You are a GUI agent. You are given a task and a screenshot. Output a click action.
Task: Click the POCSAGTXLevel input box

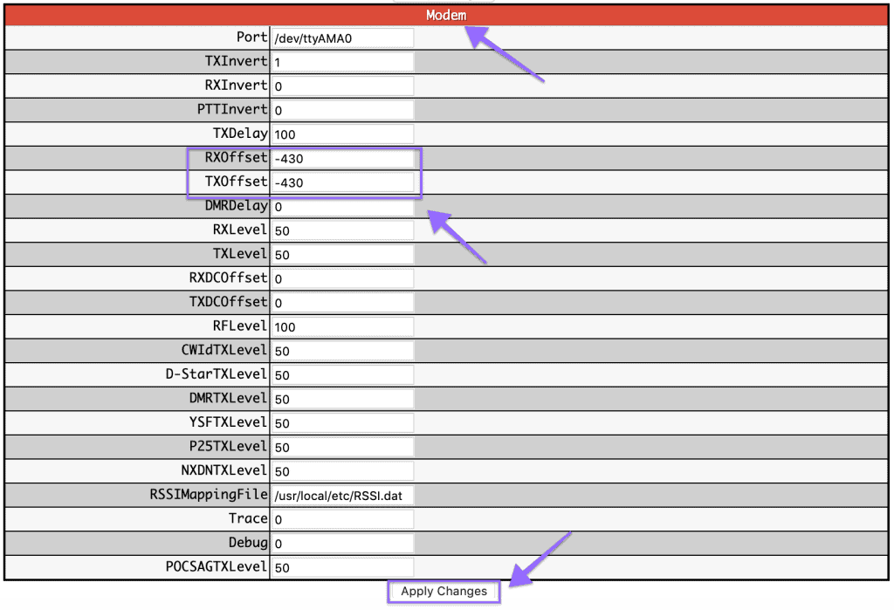click(342, 568)
